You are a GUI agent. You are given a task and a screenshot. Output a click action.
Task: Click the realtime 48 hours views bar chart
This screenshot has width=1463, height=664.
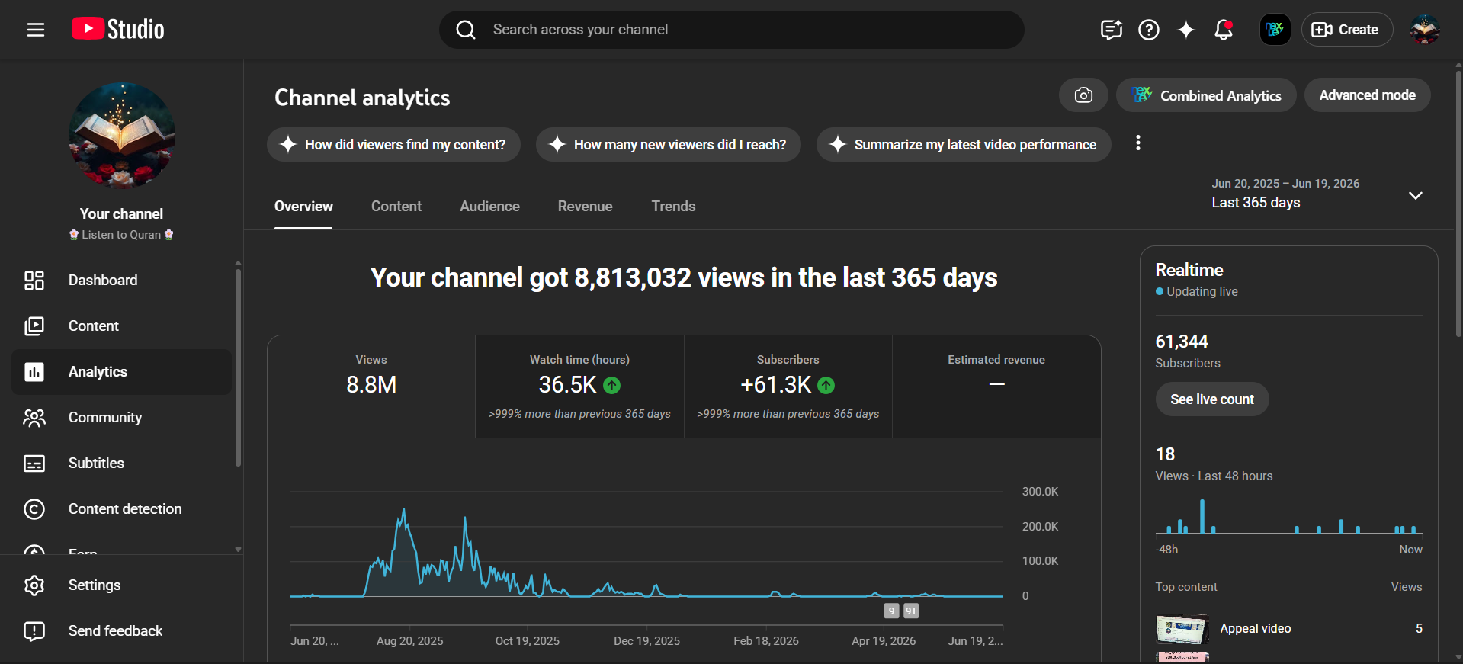click(x=1288, y=517)
